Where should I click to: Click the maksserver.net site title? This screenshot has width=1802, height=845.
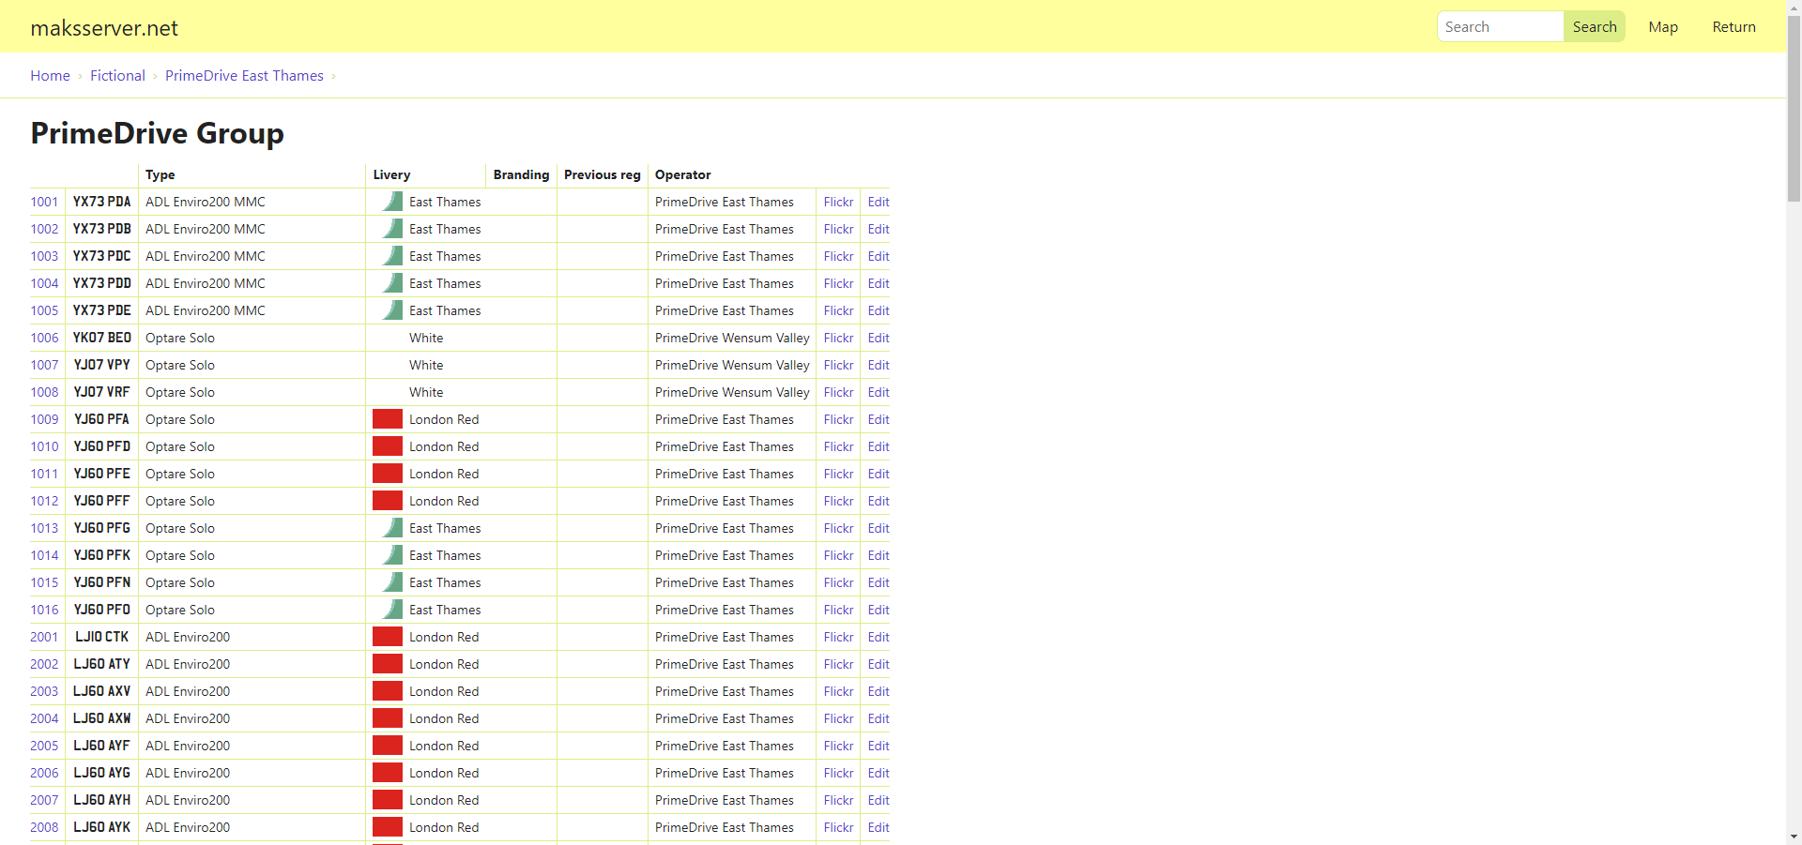(104, 28)
